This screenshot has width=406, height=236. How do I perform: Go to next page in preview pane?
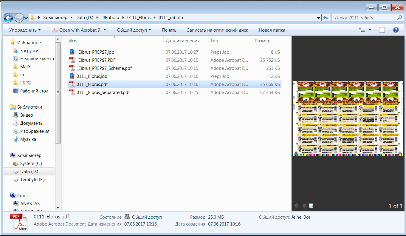click(304, 206)
